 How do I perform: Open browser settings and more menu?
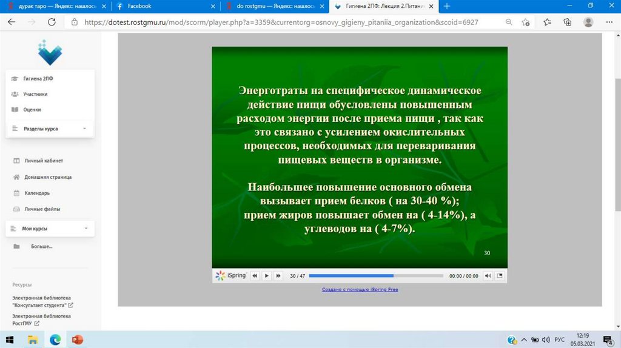pos(609,22)
